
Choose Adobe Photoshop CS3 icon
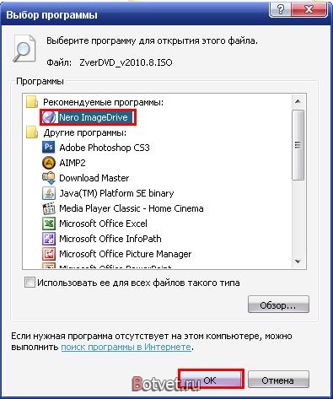point(48,147)
